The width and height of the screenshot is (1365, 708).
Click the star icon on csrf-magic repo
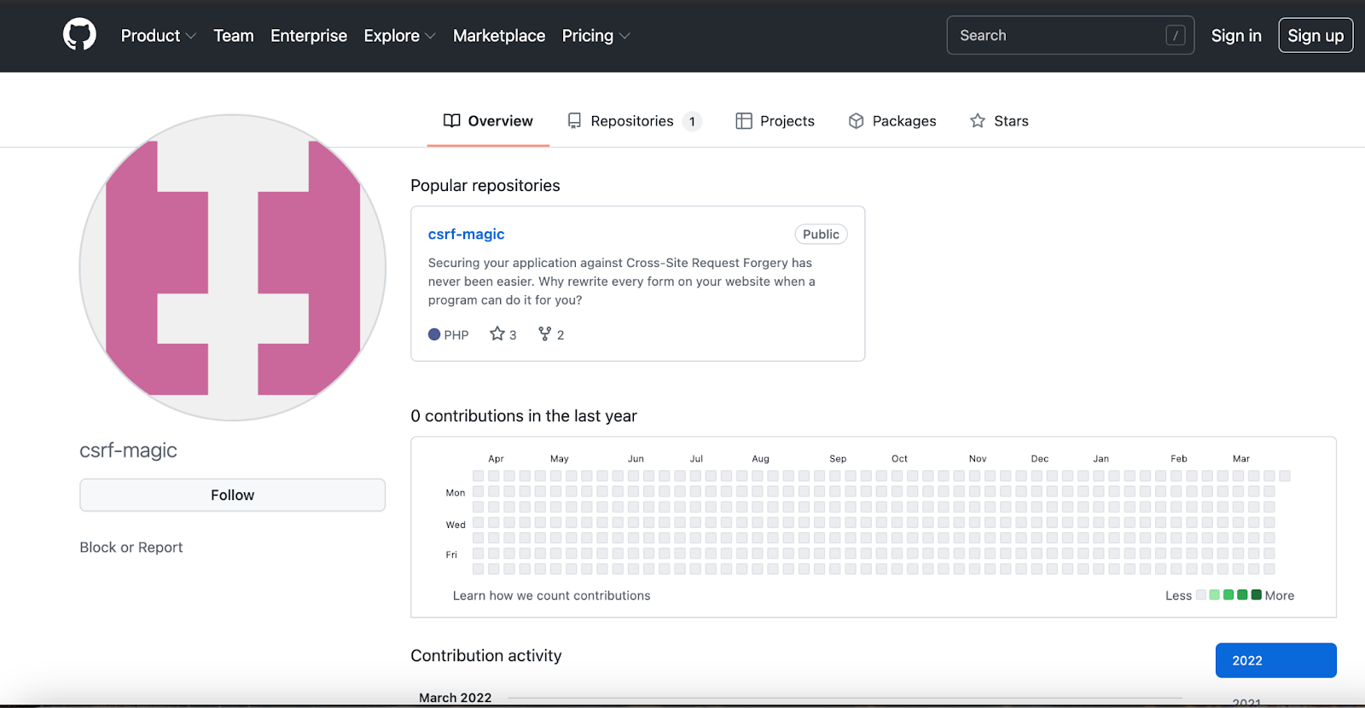tap(497, 334)
